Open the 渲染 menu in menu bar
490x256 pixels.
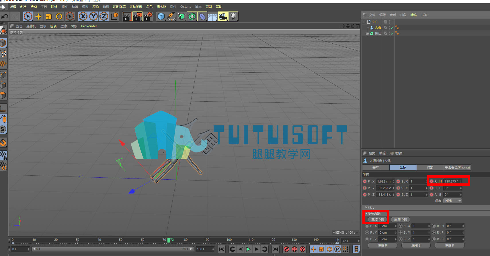[x=95, y=7]
